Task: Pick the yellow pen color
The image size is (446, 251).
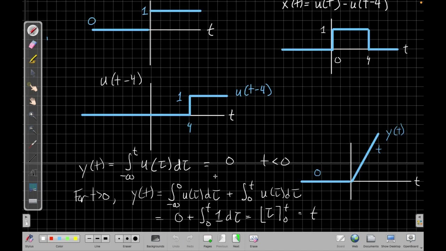Action: pyautogui.click(x=75, y=238)
